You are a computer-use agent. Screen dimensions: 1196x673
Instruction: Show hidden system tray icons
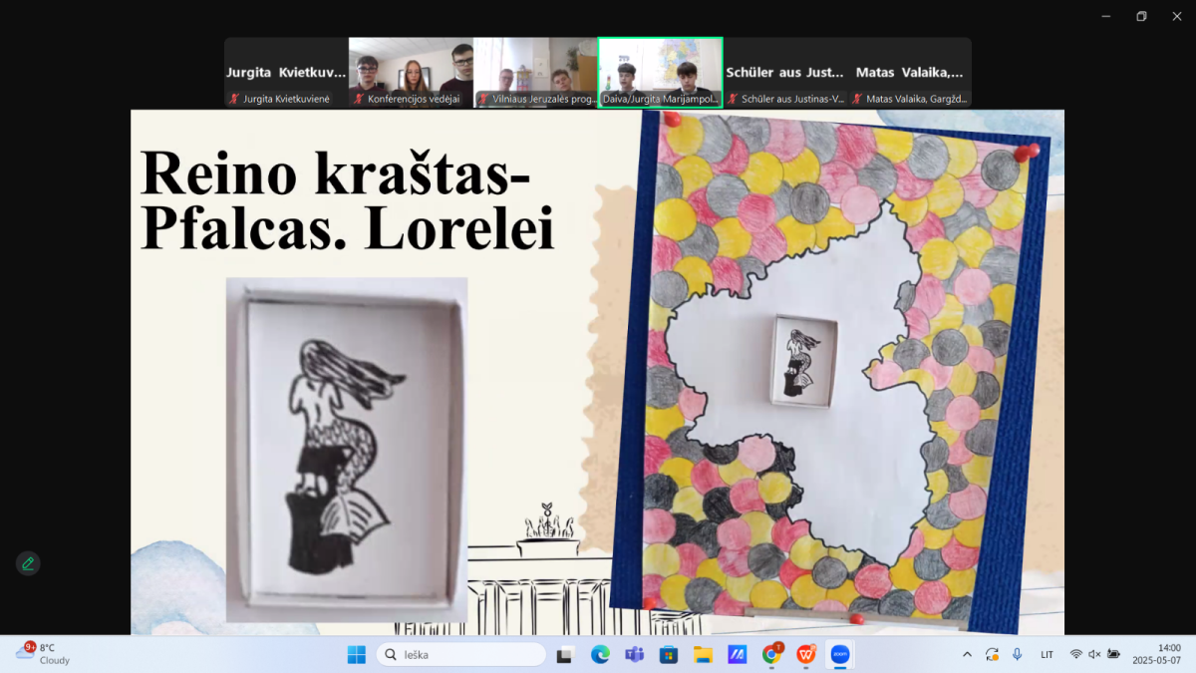point(966,654)
